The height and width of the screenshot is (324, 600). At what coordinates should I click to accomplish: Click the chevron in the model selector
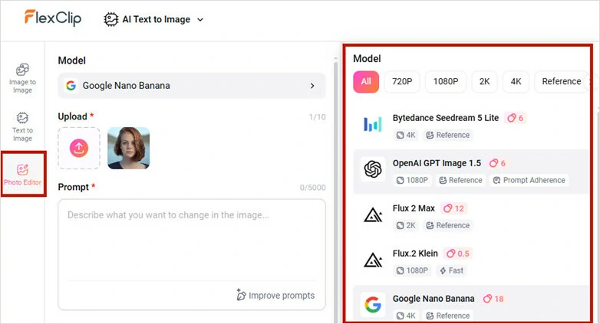point(312,86)
